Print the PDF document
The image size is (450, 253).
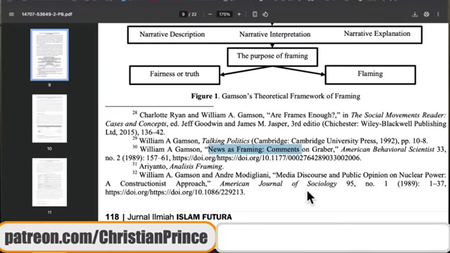pyautogui.click(x=426, y=14)
